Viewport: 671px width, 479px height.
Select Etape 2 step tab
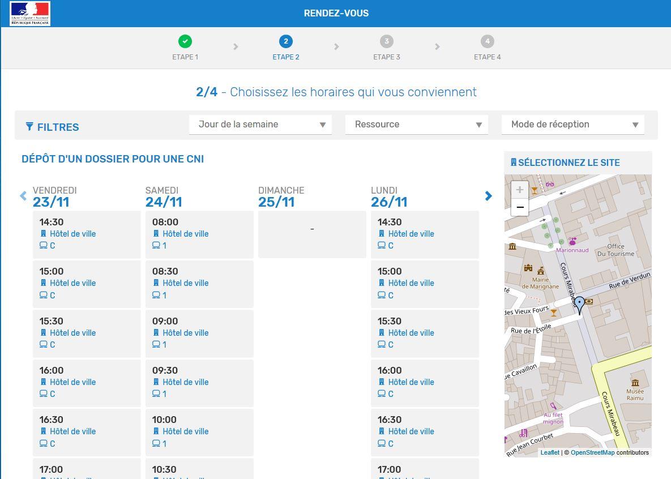(x=286, y=48)
